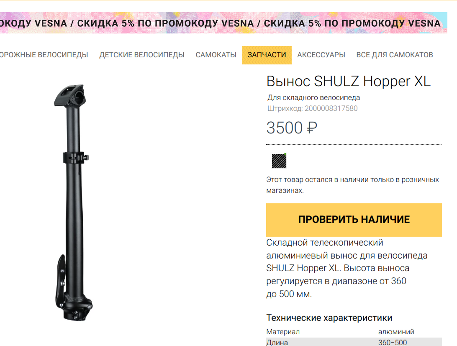
Task: Open the ДОРОЖНЫЕ ВЕЛОСИПЕДЫ category
Action: click(44, 55)
